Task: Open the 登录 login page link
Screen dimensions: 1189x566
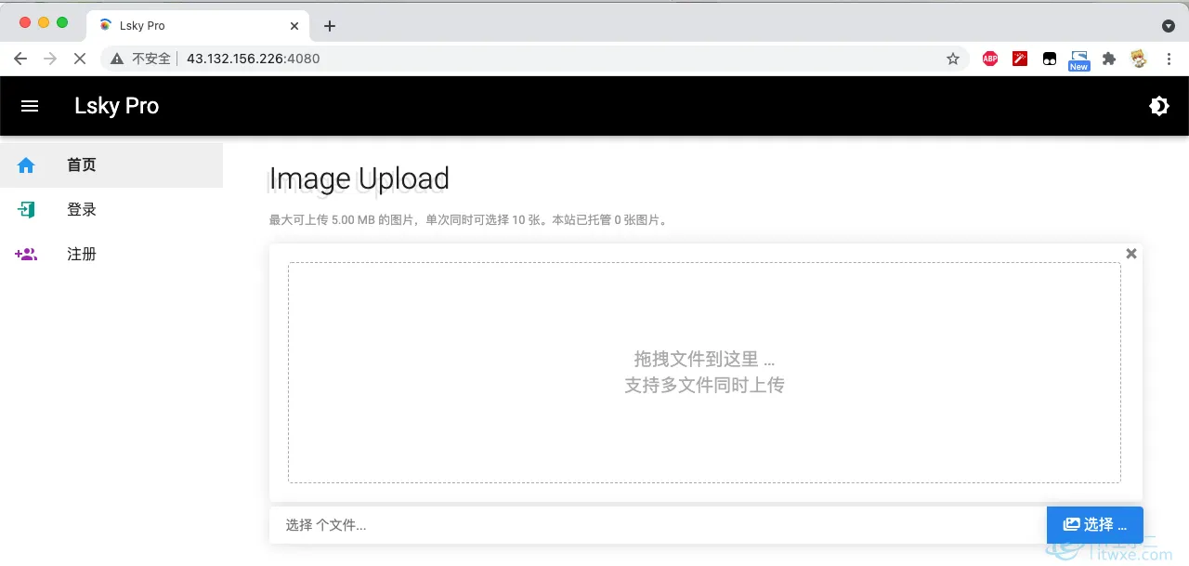Action: click(81, 209)
